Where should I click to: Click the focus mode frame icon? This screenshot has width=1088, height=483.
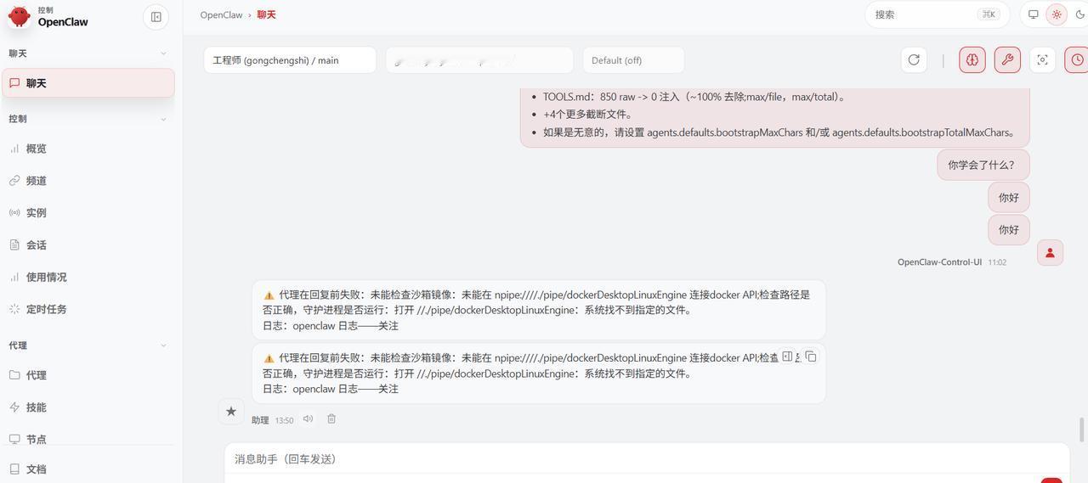(1042, 59)
